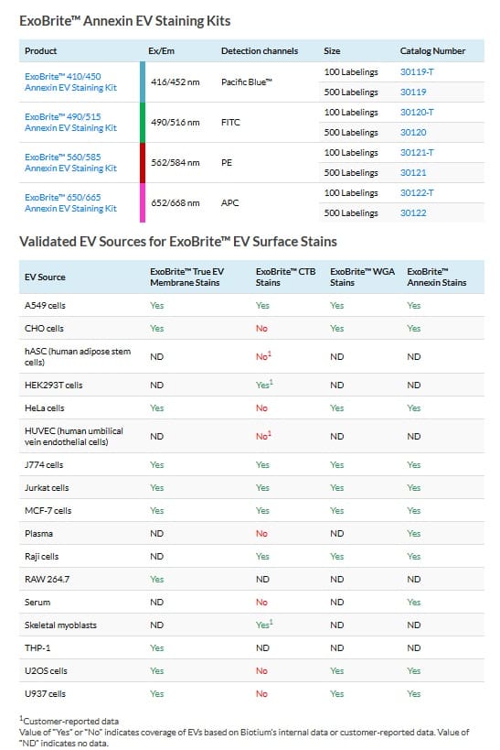500x750 pixels.
Task: Click catalog number 30122
Action: coord(413,212)
